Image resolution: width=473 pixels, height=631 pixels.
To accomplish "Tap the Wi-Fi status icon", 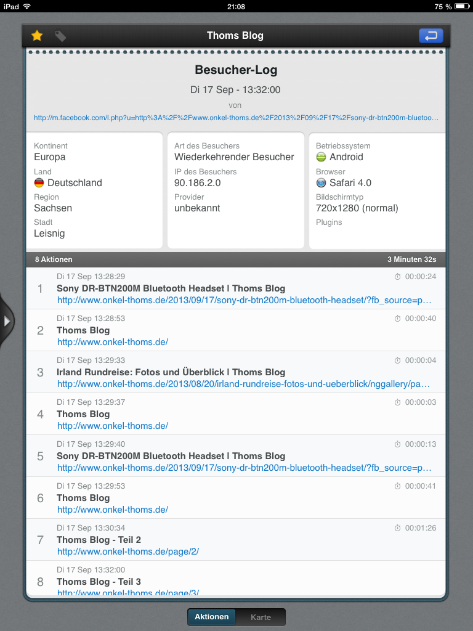I will (x=27, y=6).
